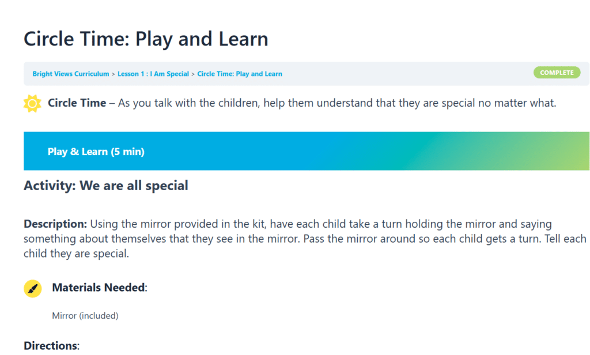Click the sentence about children being special
590x355 pixels.
click(x=337, y=103)
